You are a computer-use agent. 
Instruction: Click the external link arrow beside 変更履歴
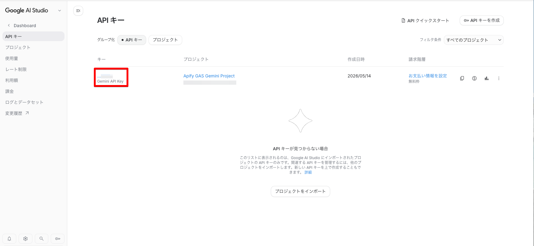[27, 113]
